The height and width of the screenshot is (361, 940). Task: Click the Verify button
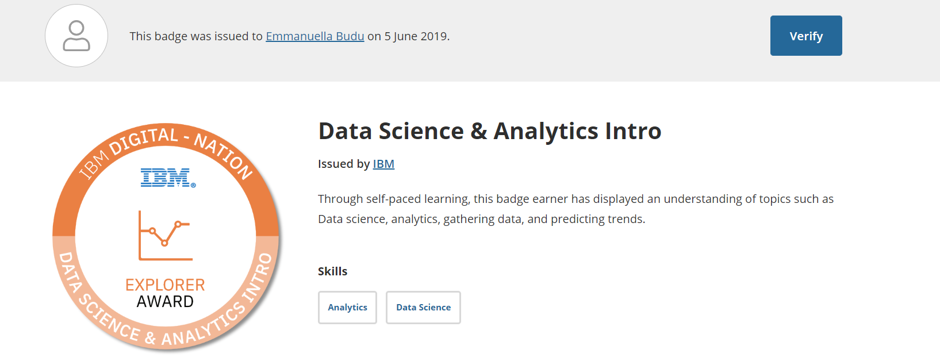pos(806,36)
